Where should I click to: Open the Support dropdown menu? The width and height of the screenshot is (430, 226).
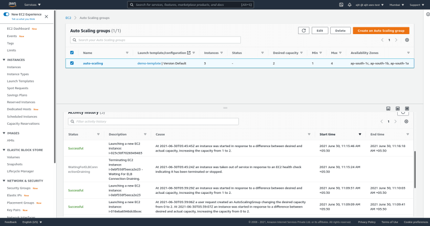(x=417, y=5)
